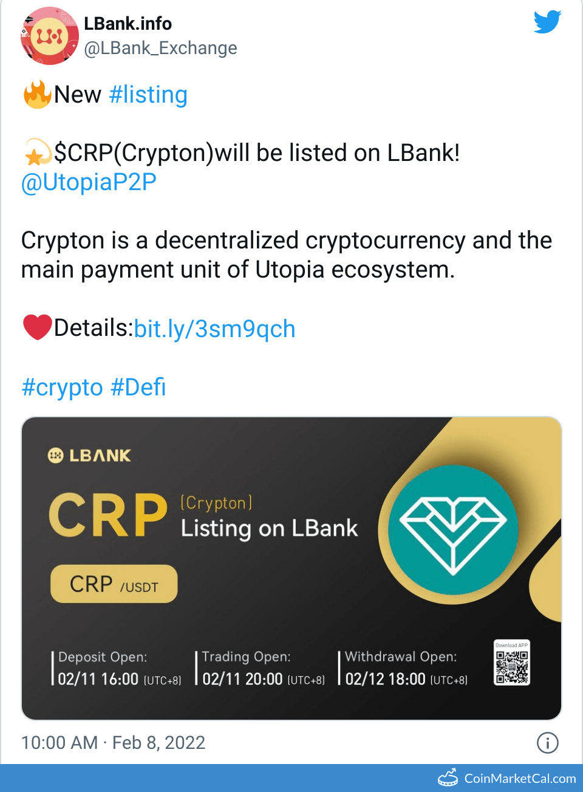The image size is (583, 792).
Task: Open the @UtopiaP2P mention
Action: (89, 182)
